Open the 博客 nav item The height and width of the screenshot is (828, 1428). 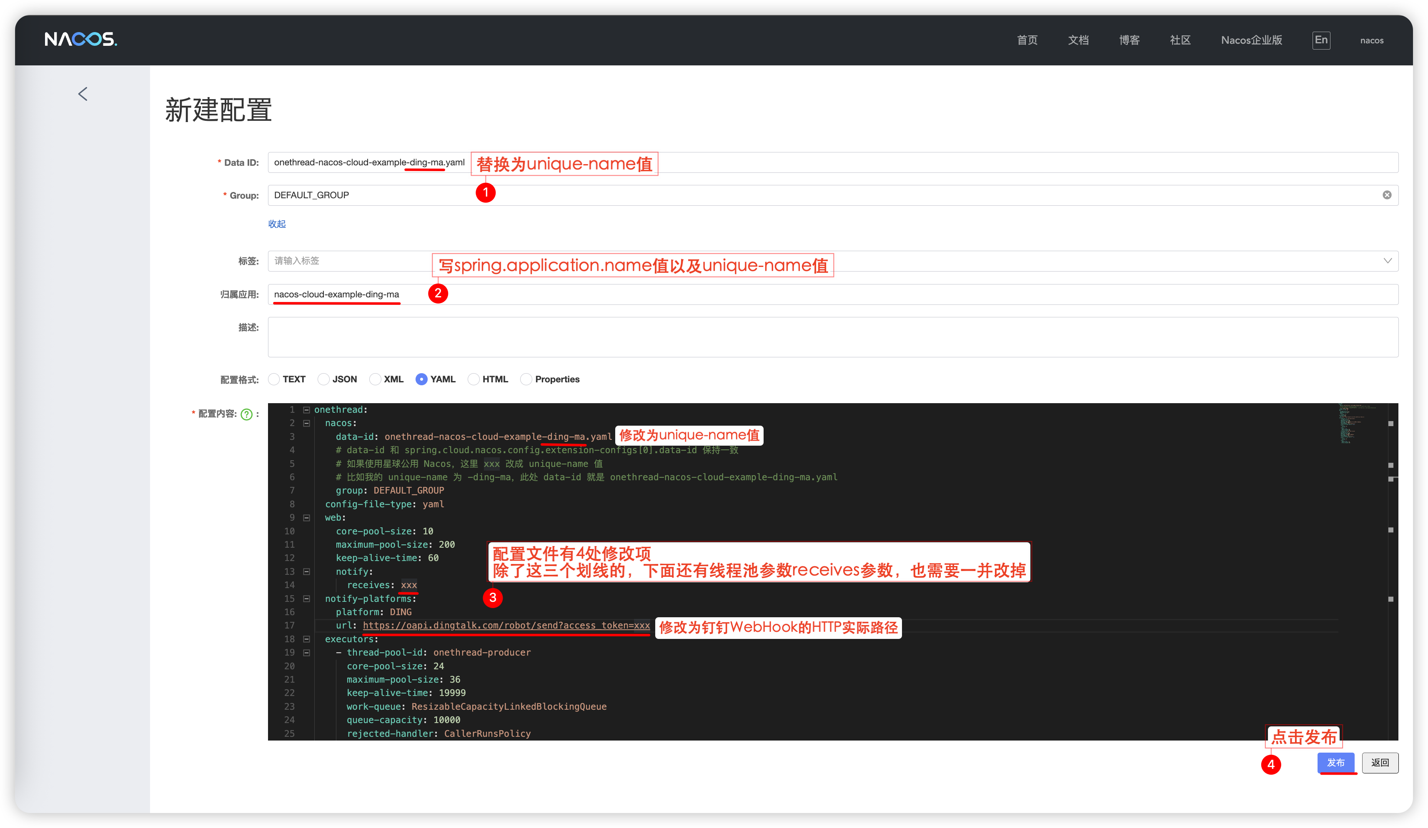tap(1129, 40)
